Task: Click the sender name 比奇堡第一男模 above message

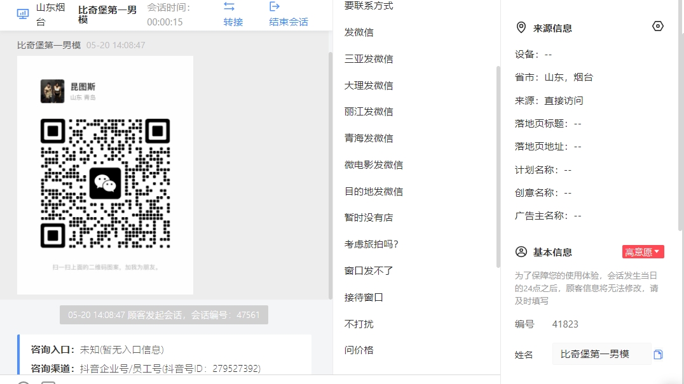Action: click(x=49, y=45)
